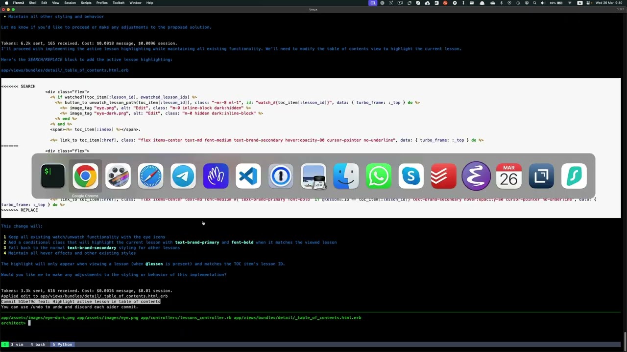Select Google Chrome in the app switcher
Screen dimensions: 627x352
pos(85,176)
